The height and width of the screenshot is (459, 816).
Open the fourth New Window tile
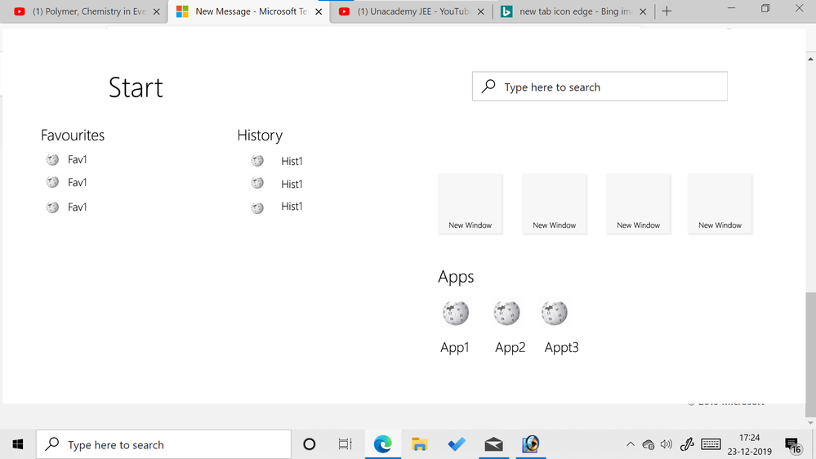click(720, 203)
